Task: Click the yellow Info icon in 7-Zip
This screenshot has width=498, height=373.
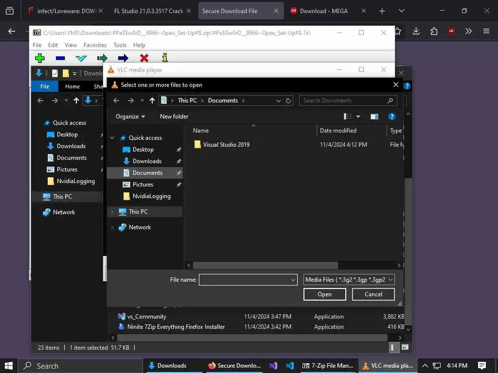Action: tap(164, 57)
